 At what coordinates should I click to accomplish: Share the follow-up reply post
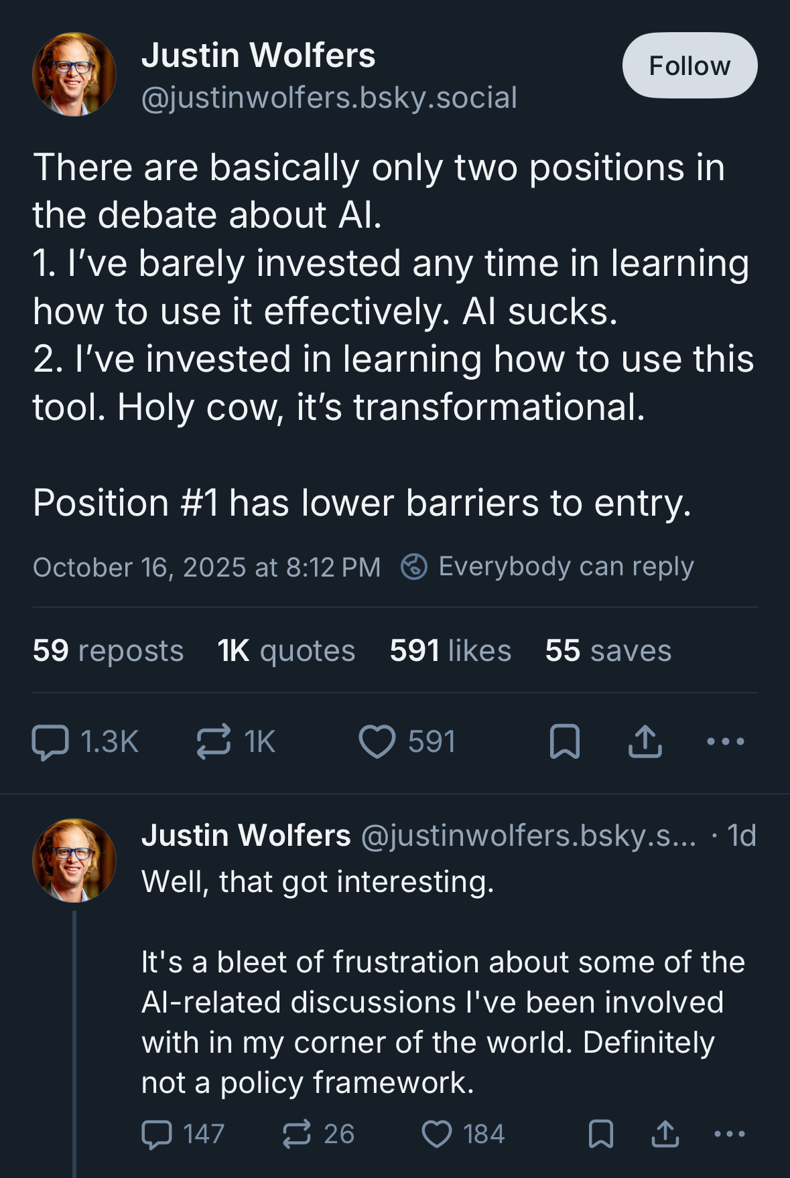point(665,1134)
